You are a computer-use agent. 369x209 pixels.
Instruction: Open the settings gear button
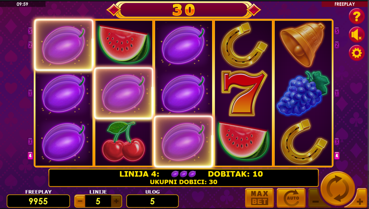357,53
